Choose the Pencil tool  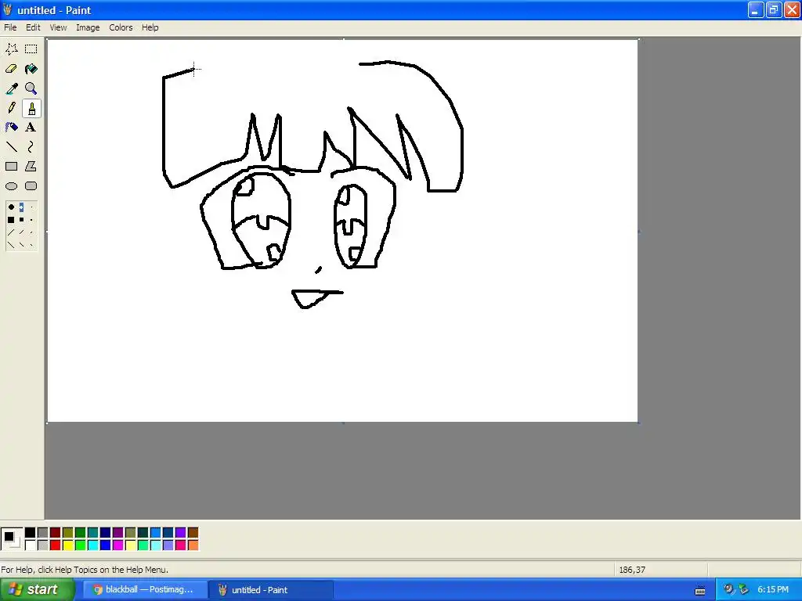(x=11, y=108)
